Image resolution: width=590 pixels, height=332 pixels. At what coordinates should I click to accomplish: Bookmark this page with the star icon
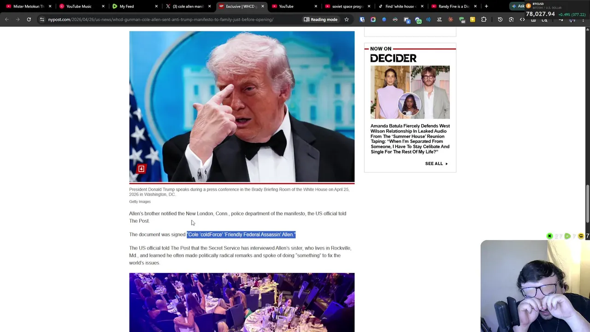click(x=347, y=19)
